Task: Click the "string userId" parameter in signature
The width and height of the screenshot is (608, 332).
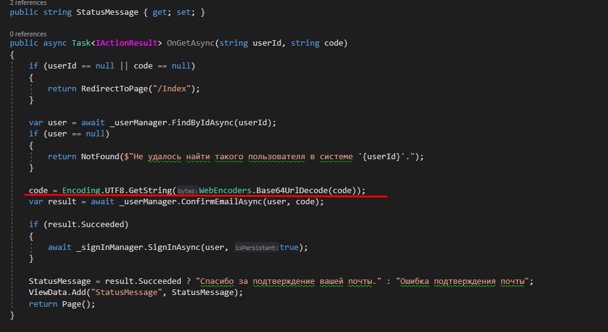Action: pyautogui.click(x=250, y=43)
